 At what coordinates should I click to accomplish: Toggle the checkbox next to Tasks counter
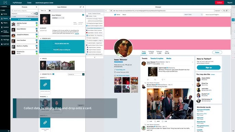[x=50, y=11]
